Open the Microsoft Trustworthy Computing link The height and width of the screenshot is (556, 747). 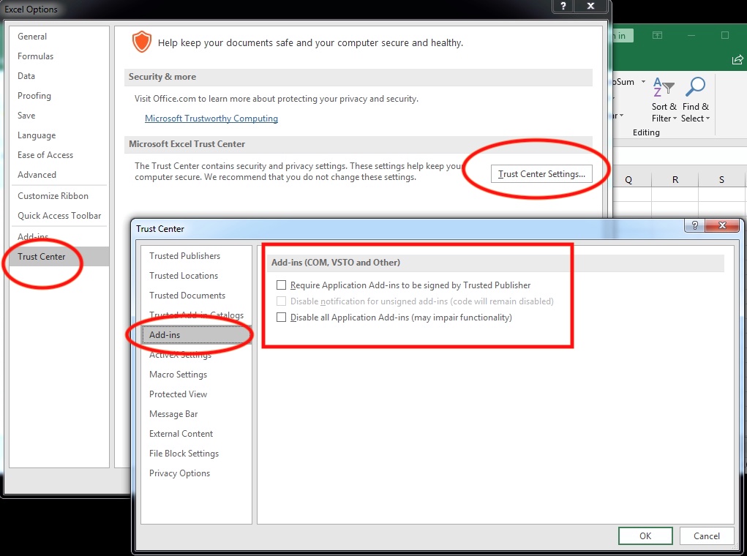211,119
